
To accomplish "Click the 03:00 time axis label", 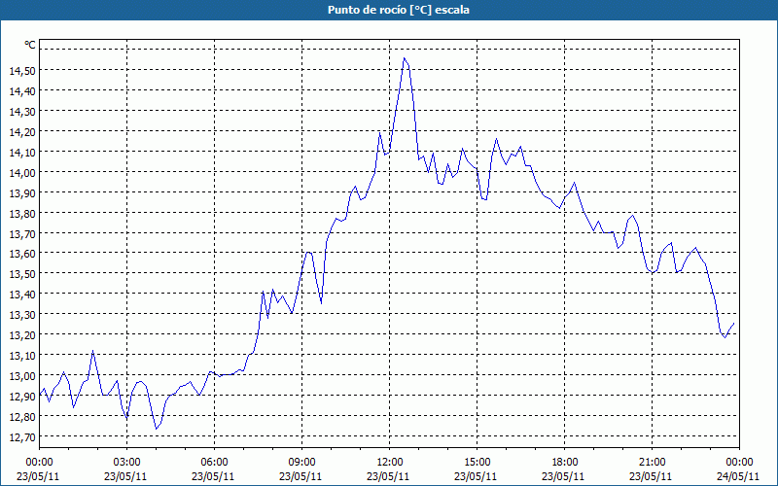I will [126, 463].
